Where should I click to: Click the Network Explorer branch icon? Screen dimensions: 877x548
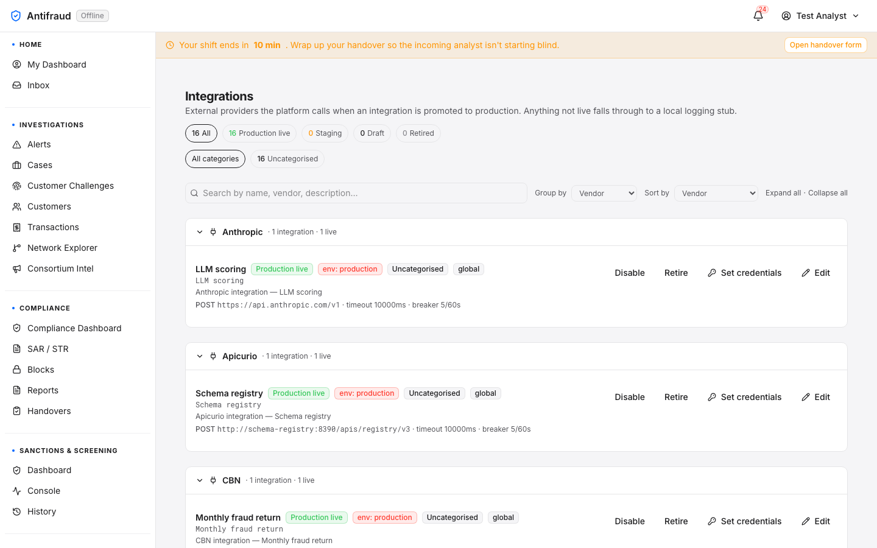tap(17, 248)
